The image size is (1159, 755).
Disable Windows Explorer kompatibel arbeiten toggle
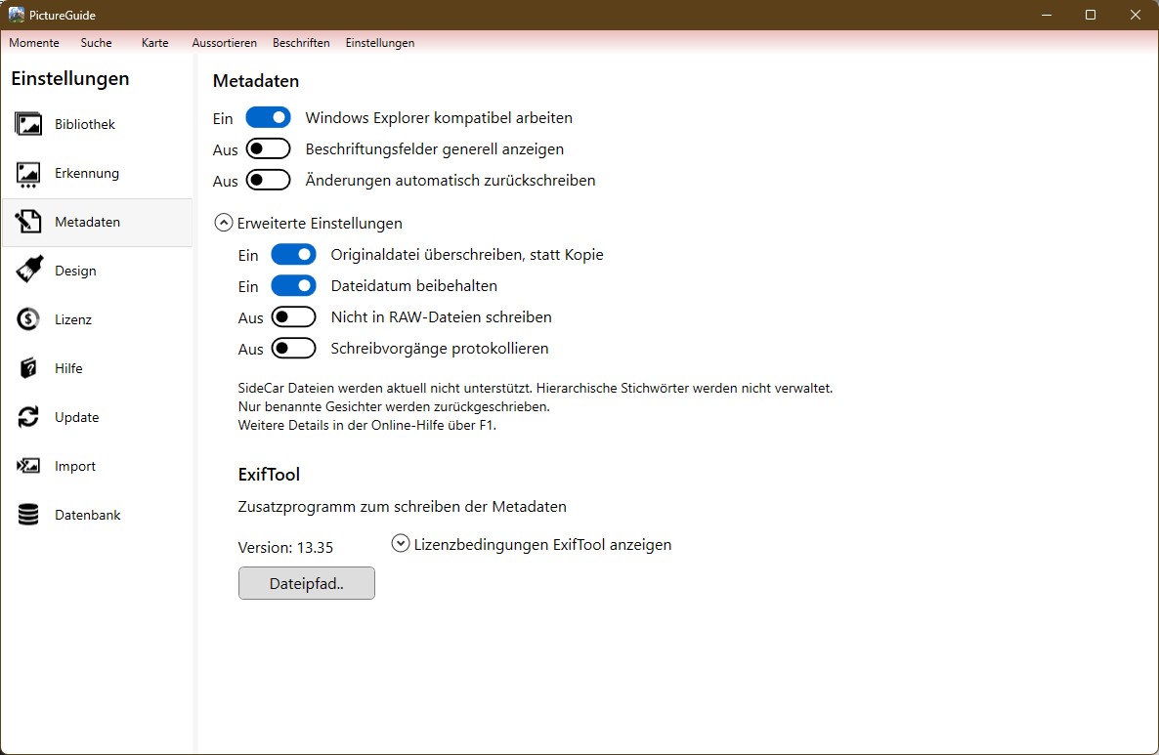(x=268, y=117)
